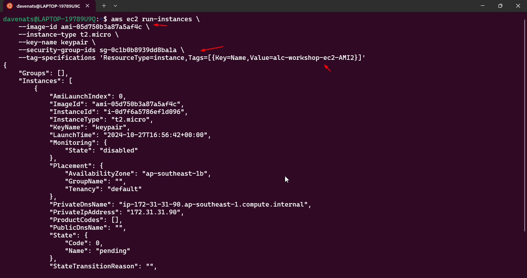Expand the new tab profile dropdown
This screenshot has height=278, width=527.
(x=115, y=6)
